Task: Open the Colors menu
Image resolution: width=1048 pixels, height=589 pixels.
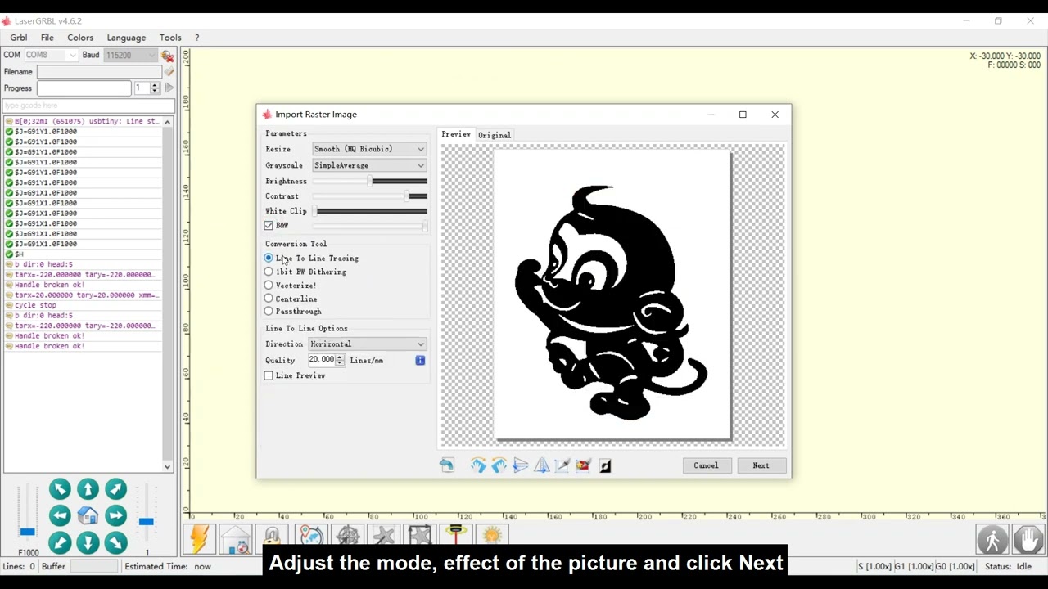Action: pyautogui.click(x=80, y=38)
